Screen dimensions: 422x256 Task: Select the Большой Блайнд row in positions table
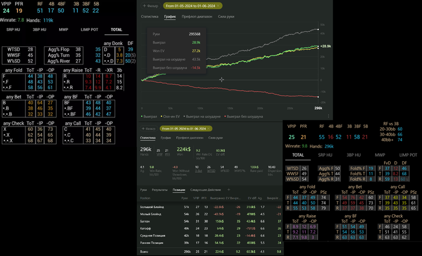(210, 207)
